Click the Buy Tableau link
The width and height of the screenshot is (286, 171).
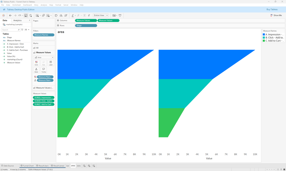pos(272,9)
